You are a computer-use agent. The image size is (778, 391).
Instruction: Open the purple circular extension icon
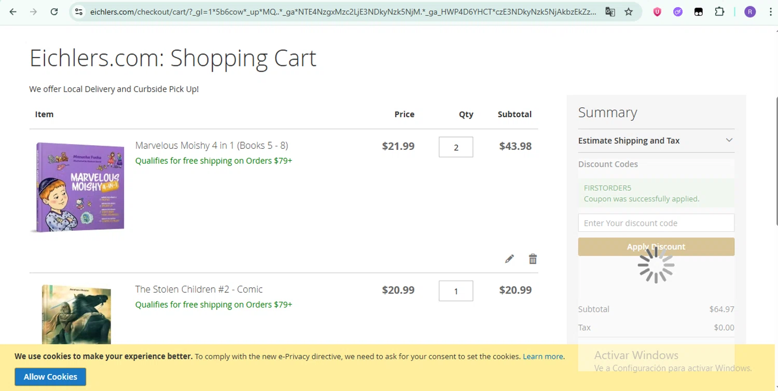[x=678, y=11]
